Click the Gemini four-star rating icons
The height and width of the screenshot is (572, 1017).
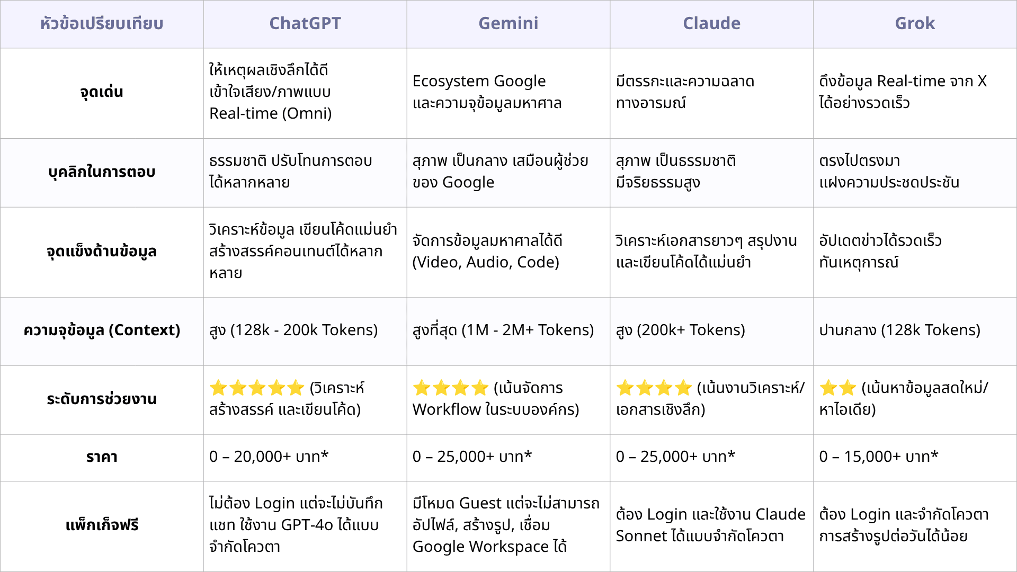450,388
